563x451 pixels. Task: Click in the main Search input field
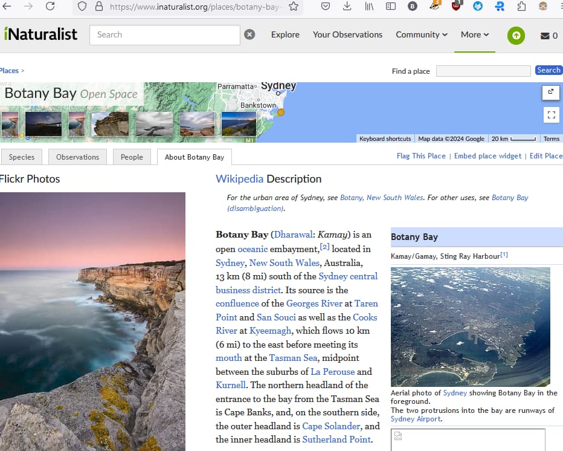point(165,35)
